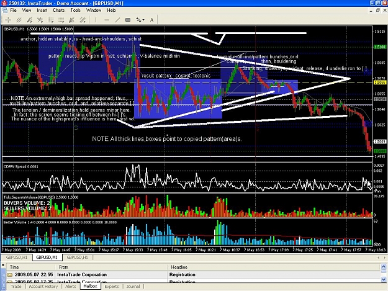The height and width of the screenshot is (291, 388).
Task: Open the Help menu
Action: click(x=111, y=11)
